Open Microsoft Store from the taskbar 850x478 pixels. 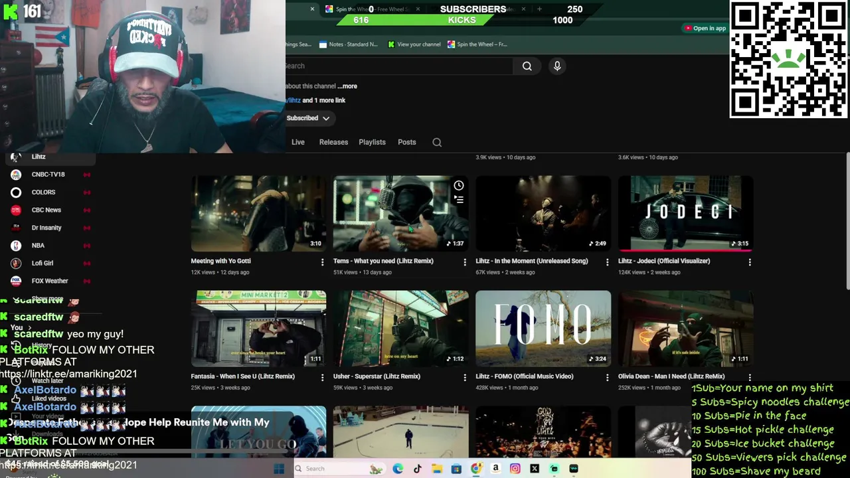point(456,469)
